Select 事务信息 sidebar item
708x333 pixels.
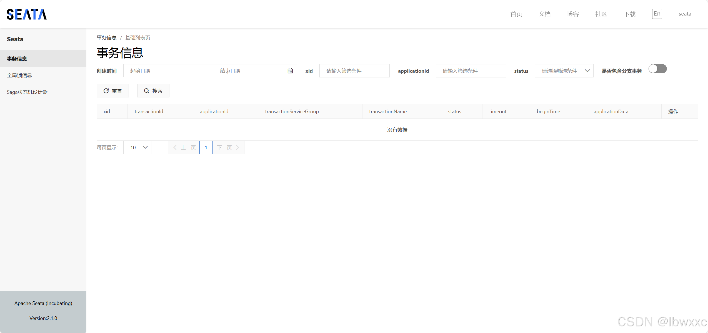click(x=43, y=59)
